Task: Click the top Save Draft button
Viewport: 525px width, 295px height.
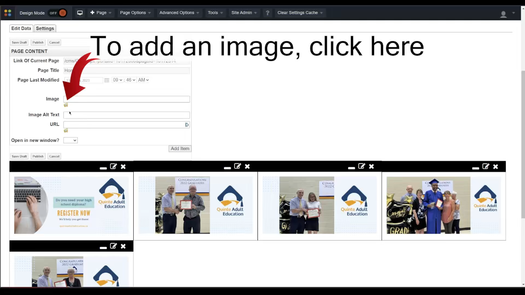Action: tap(19, 42)
